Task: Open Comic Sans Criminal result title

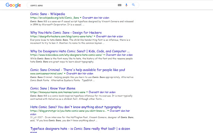Action: pyautogui.click(x=78, y=70)
